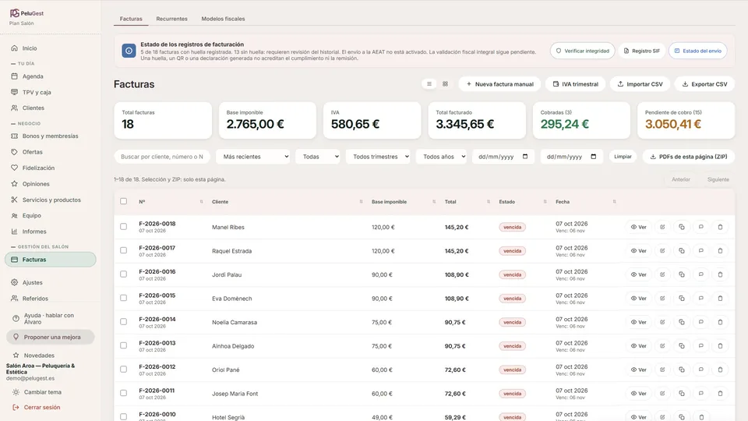Edit invoice F-2026-0013 pencil icon
This screenshot has width=748, height=421.
[x=662, y=346]
